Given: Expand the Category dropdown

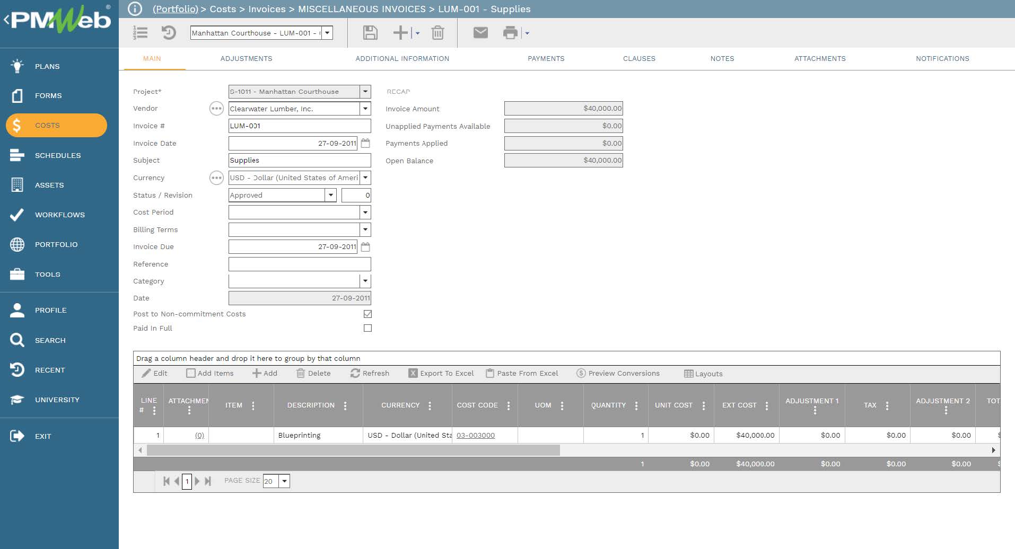Looking at the screenshot, I should click(365, 281).
